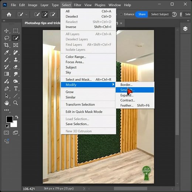Expand the left toolbar double-arrow
Image resolution: width=192 pixels, height=192 pixels.
[4, 21]
